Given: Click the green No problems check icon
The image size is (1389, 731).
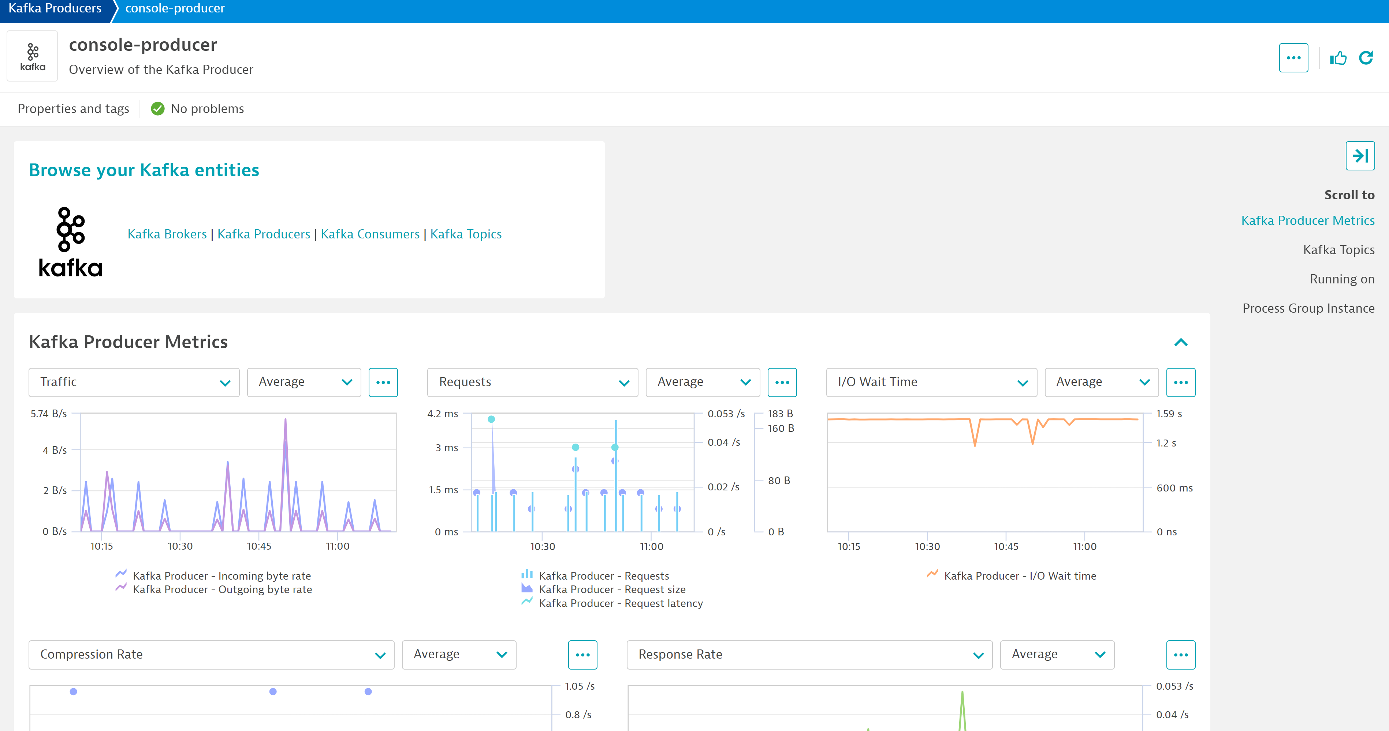Looking at the screenshot, I should 157,109.
